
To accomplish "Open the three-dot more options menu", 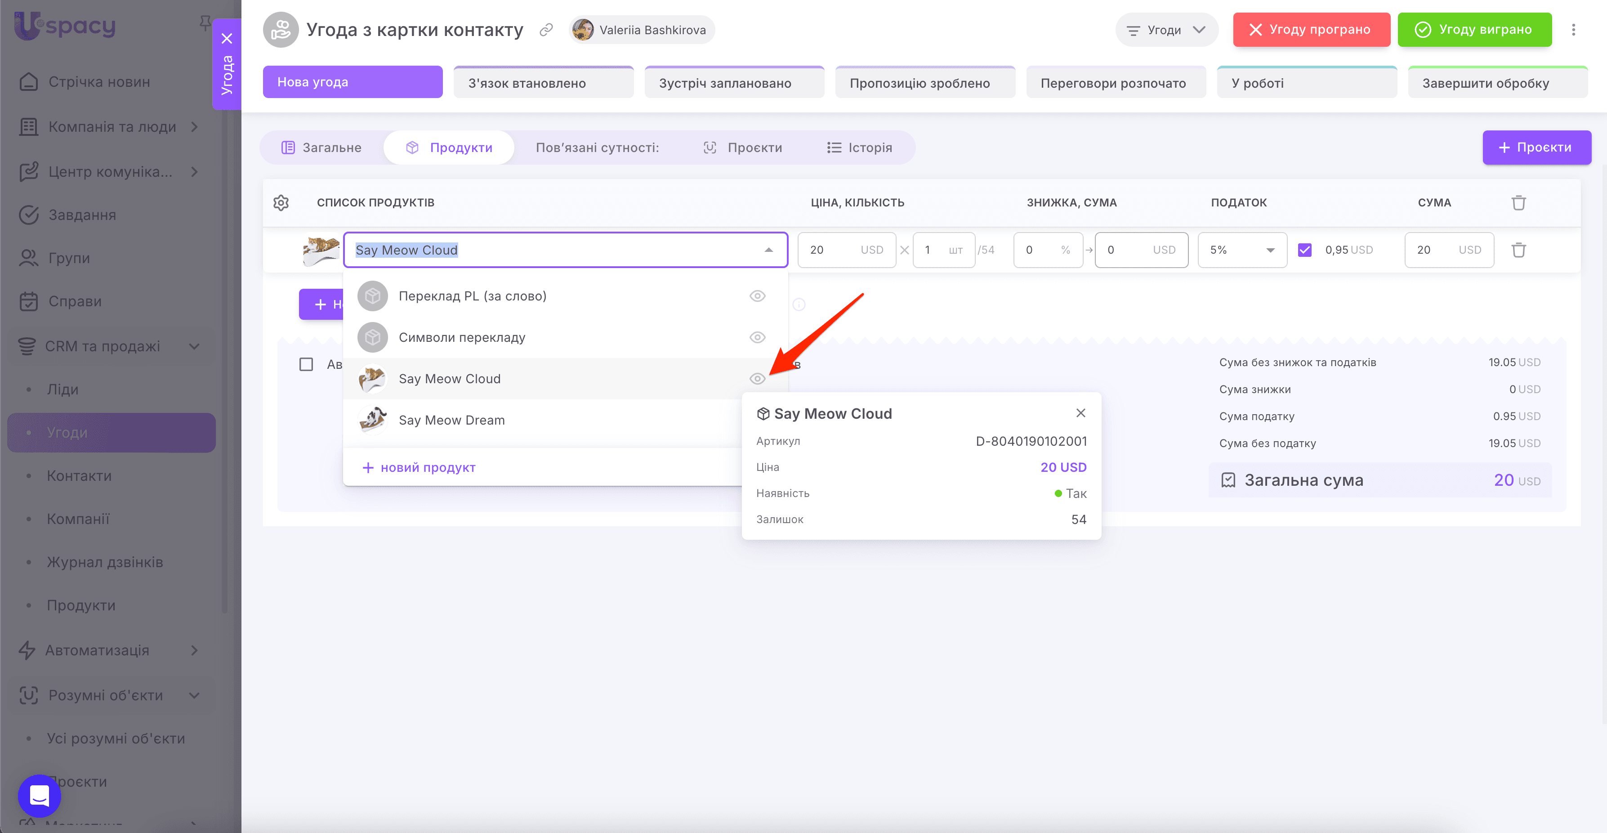I will [x=1573, y=30].
